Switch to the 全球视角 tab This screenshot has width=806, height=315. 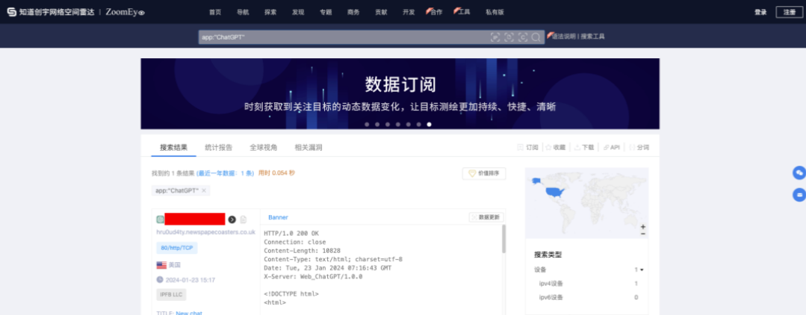[264, 148]
